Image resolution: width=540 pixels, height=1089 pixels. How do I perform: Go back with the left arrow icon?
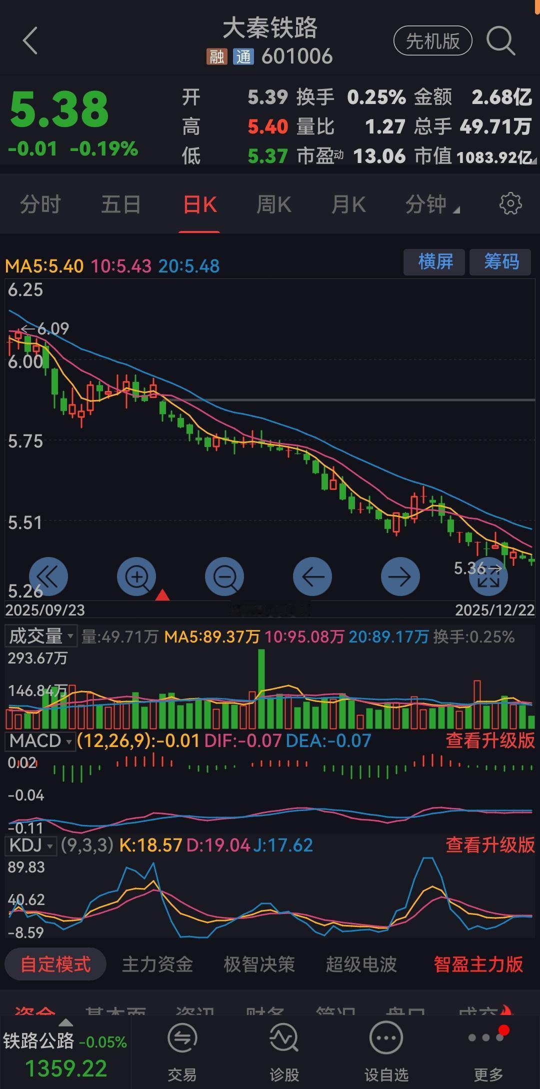(x=30, y=40)
